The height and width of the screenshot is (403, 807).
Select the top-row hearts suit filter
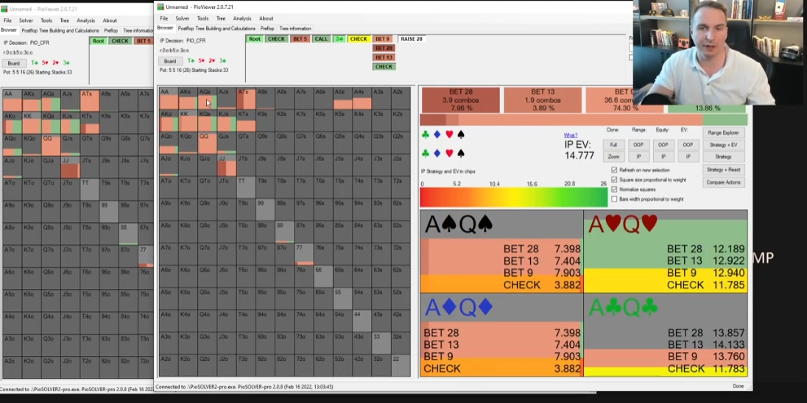[449, 135]
